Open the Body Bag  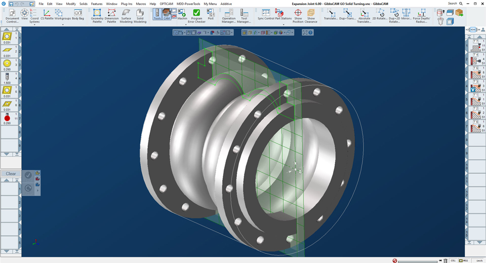click(x=78, y=15)
